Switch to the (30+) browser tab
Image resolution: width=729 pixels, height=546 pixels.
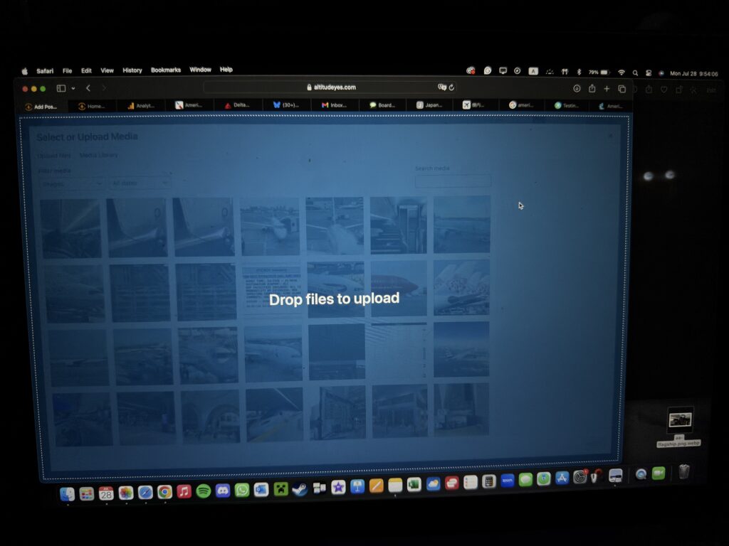[286, 105]
